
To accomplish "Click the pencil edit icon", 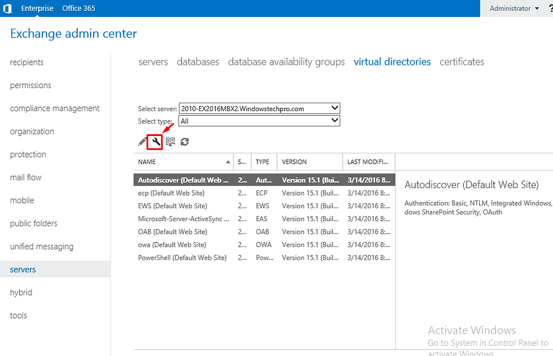I will [142, 142].
